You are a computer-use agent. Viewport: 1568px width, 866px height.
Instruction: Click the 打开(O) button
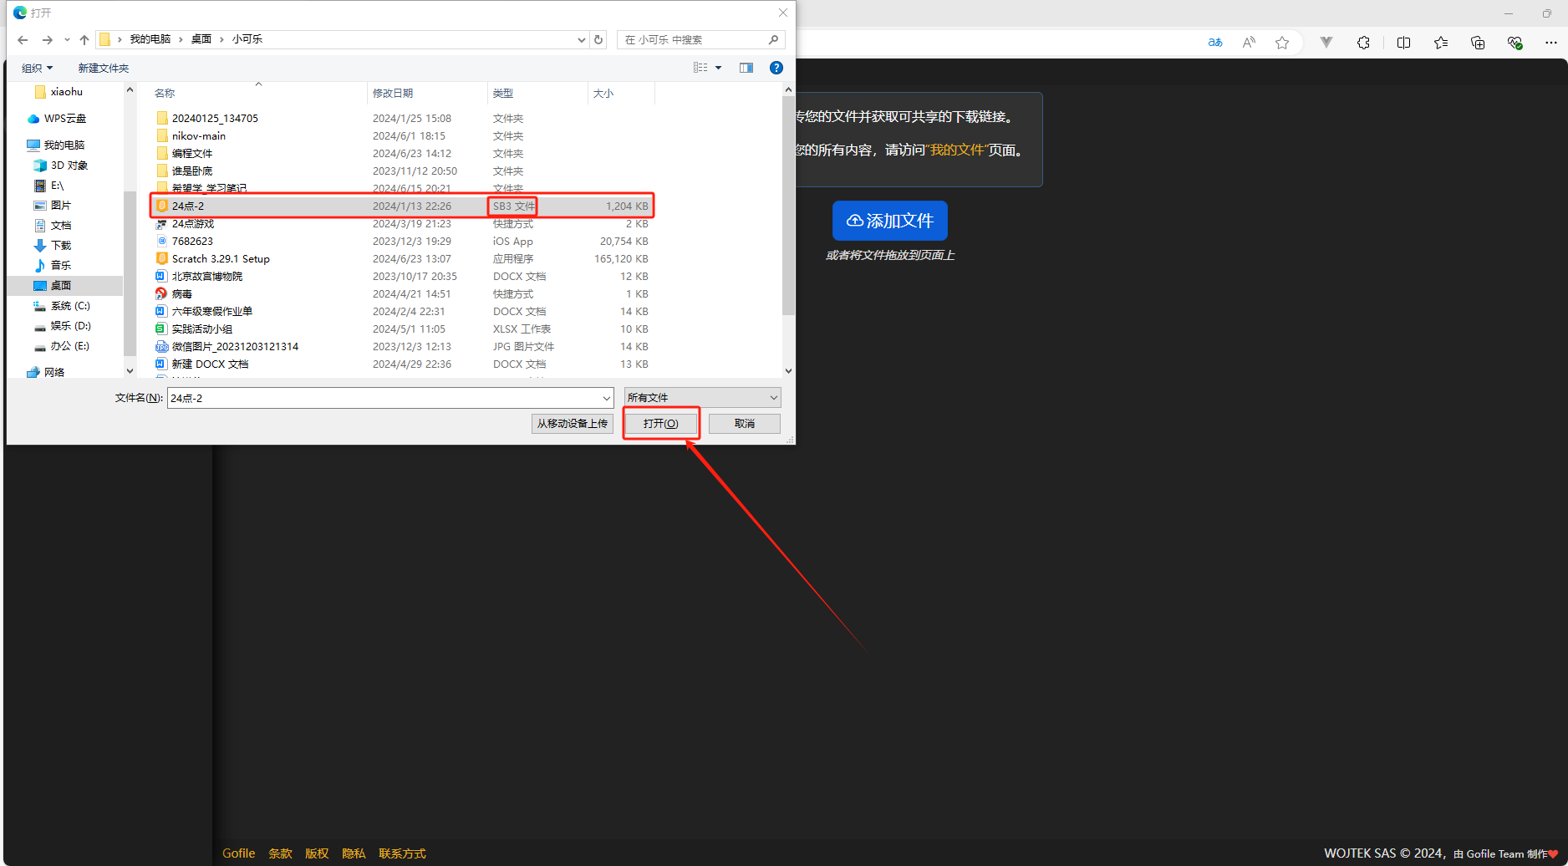(660, 424)
